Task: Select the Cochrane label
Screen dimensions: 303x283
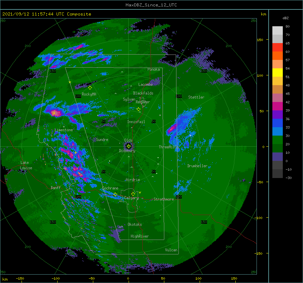Action: pos(110,188)
